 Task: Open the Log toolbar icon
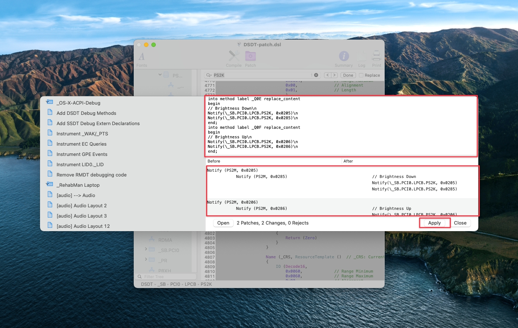362,56
